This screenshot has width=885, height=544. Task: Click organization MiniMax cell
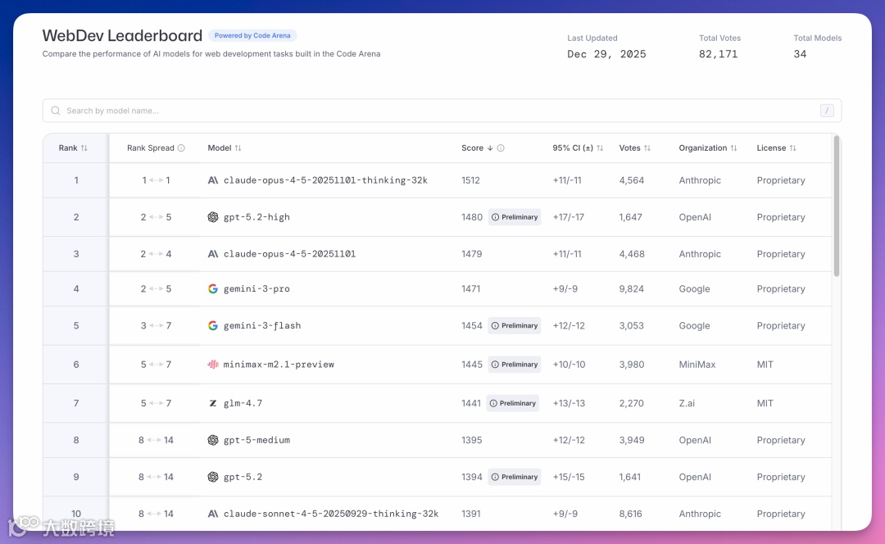tap(697, 365)
